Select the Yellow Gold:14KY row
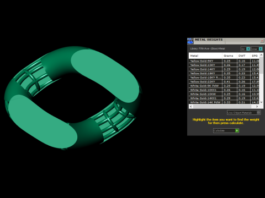265x198 pixels. pyautogui.click(x=224, y=69)
